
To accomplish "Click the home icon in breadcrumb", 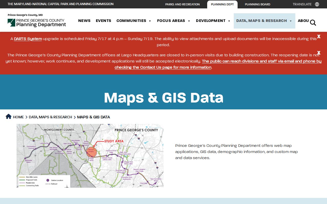I will (8, 117).
